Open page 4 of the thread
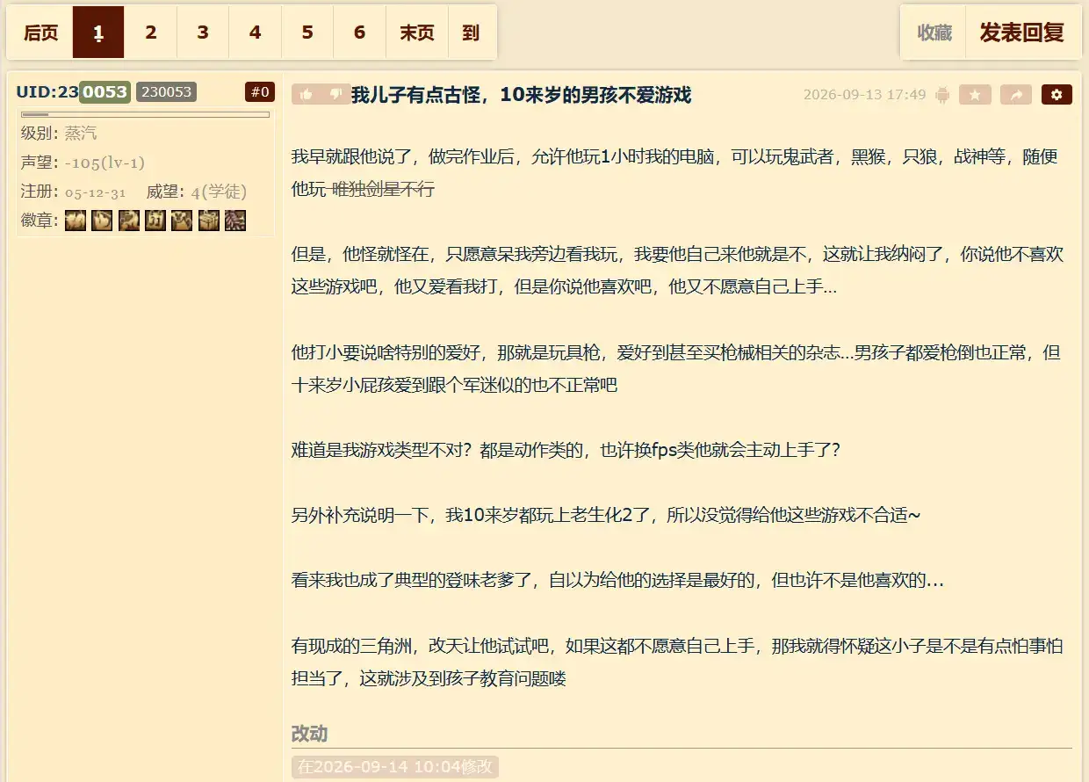The height and width of the screenshot is (782, 1089). [255, 33]
